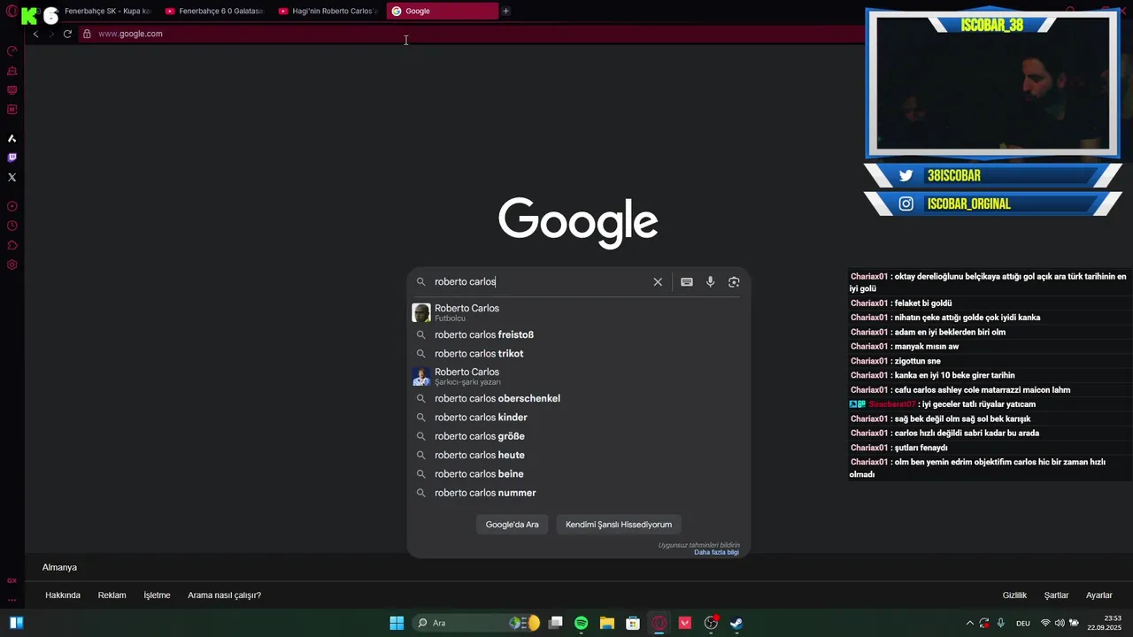The height and width of the screenshot is (637, 1133).
Task: Click the Google'da Ara button
Action: (x=512, y=525)
